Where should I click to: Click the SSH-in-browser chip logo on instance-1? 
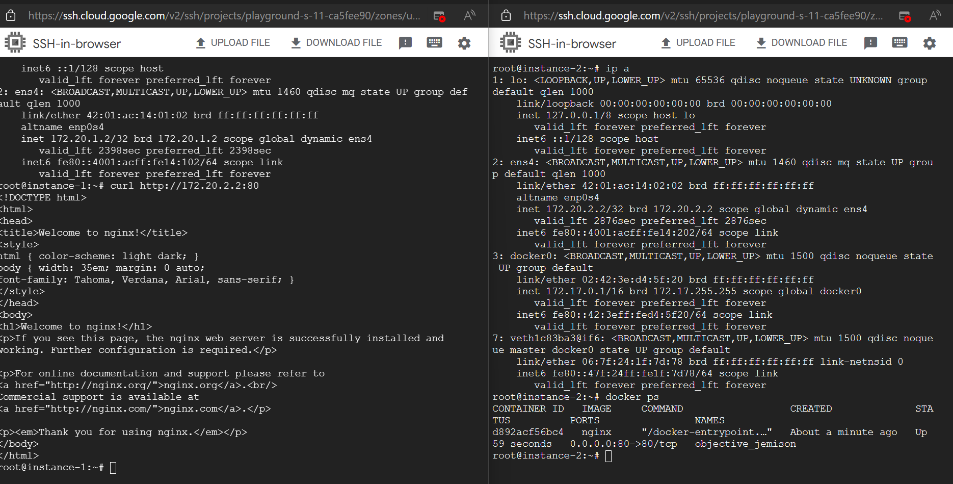[15, 42]
